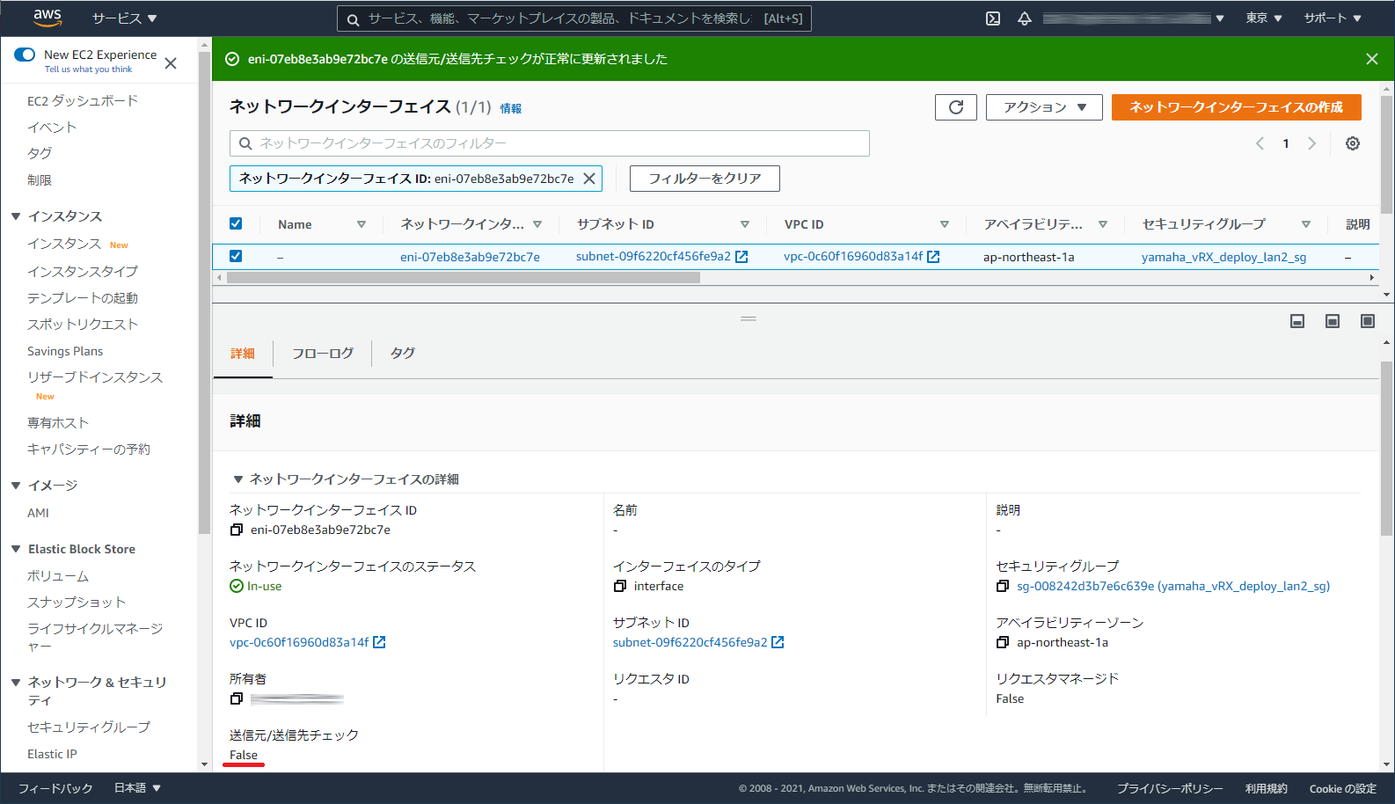Click the pane resize handle
This screenshot has width=1395, height=804.
tap(749, 318)
